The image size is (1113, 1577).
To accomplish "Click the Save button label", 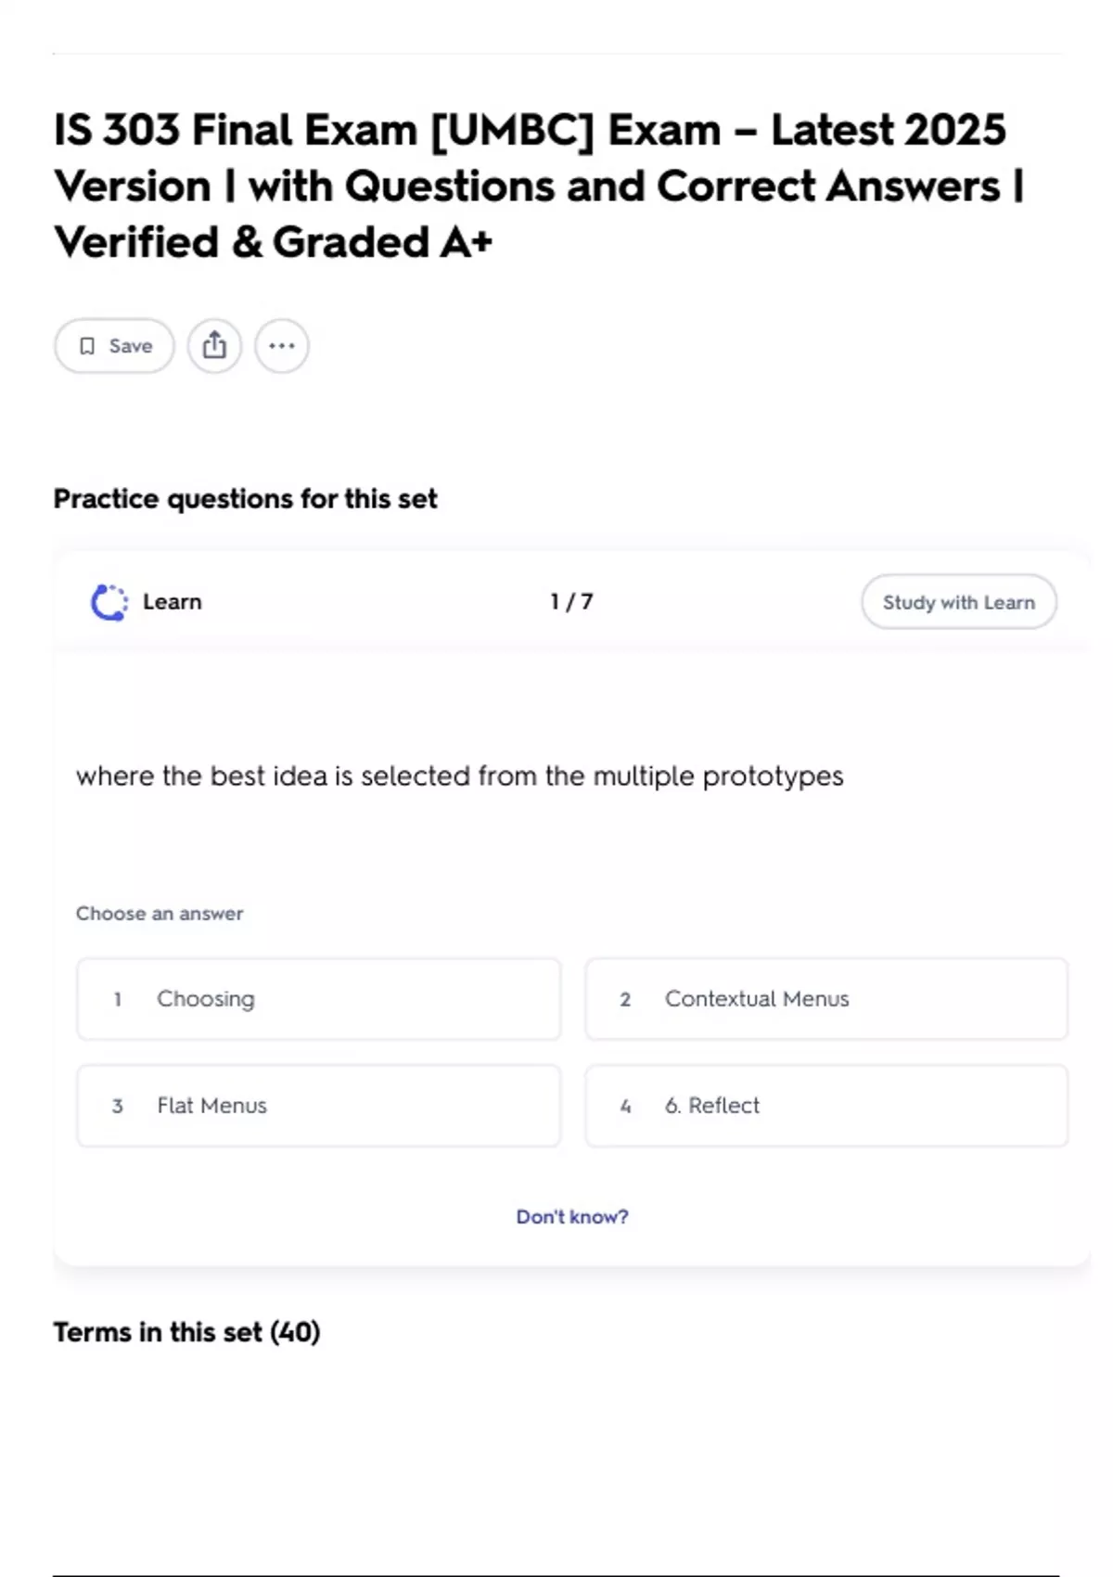I will tap(131, 346).
